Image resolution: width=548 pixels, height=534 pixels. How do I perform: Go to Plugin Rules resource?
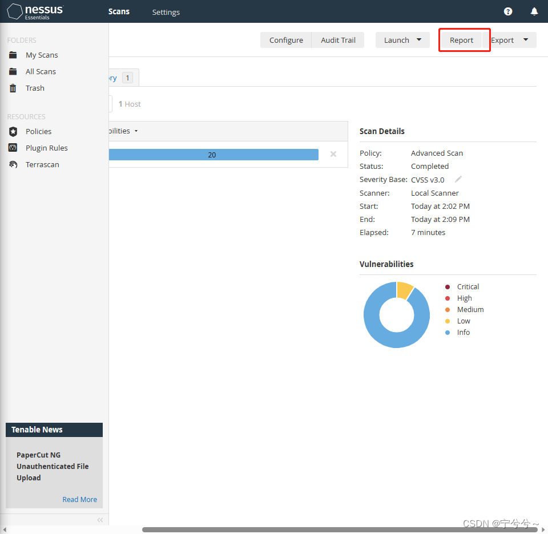(x=46, y=148)
